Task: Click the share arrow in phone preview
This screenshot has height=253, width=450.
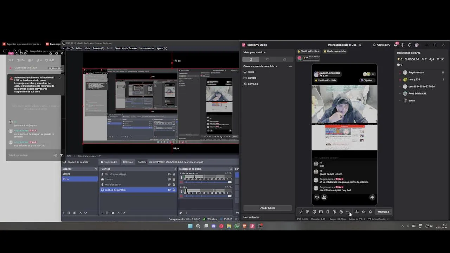Action: point(372,197)
